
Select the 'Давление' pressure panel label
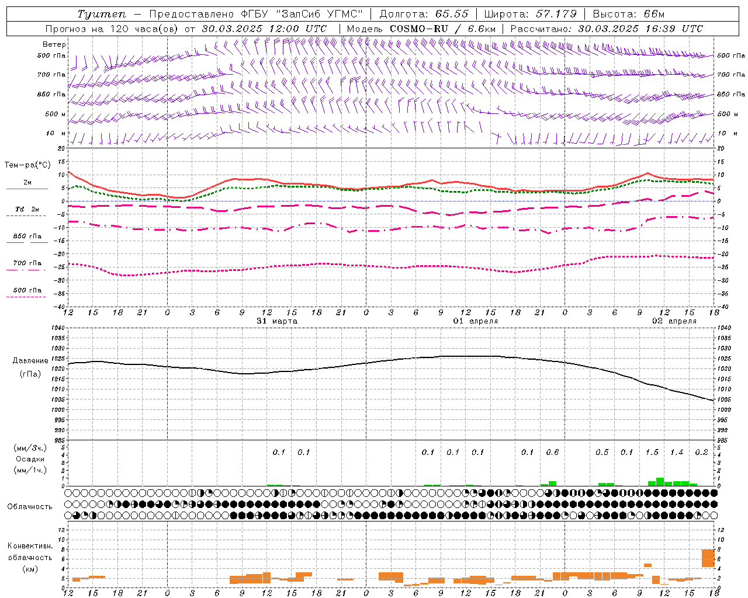pos(30,361)
